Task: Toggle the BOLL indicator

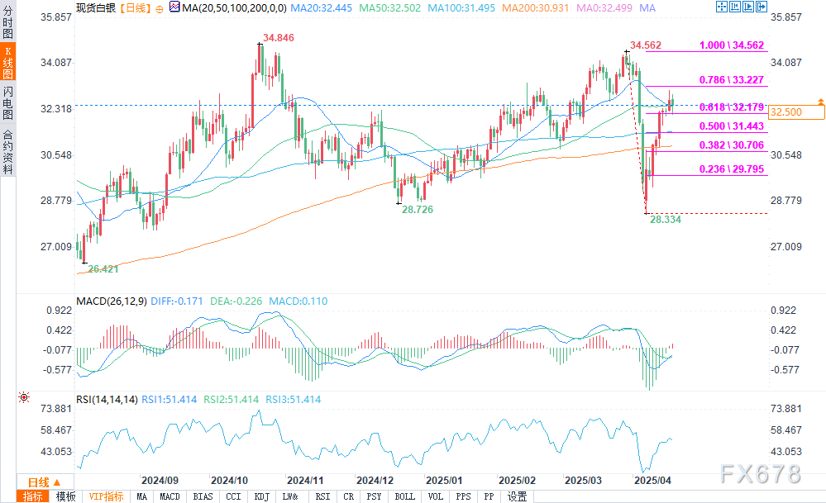Action: tap(404, 496)
